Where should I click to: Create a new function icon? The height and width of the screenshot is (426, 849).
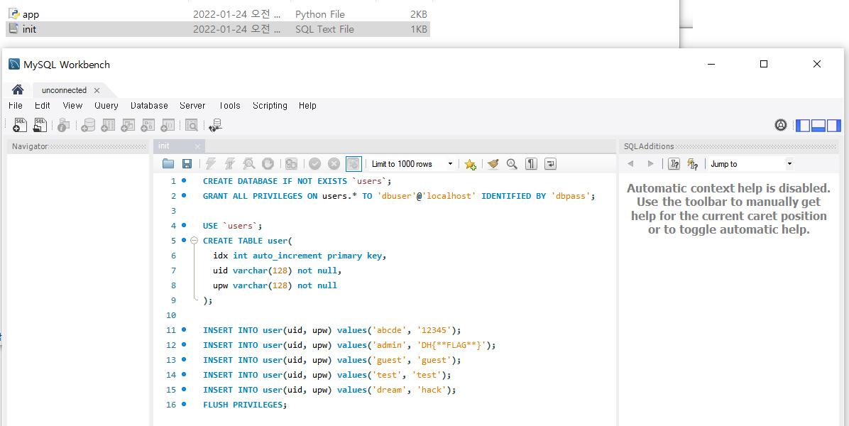[168, 125]
